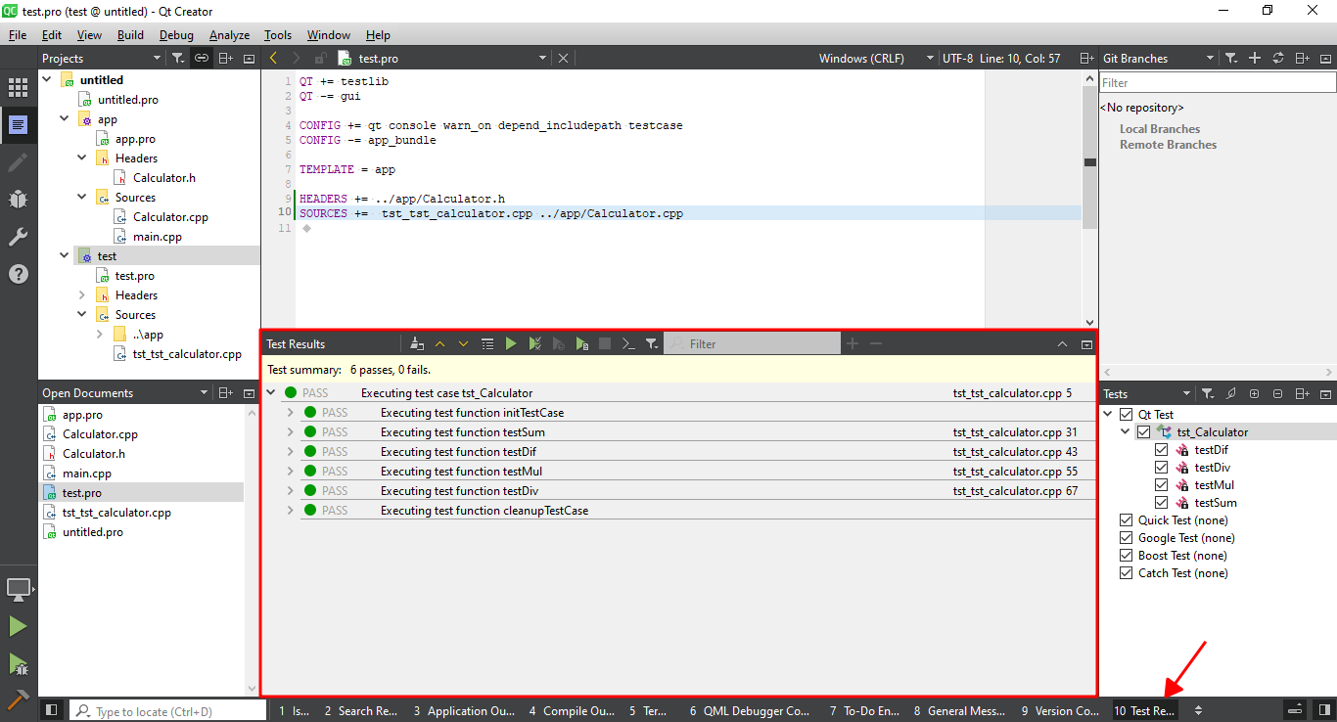The height and width of the screenshot is (722, 1337).
Task: Split the Projects panel
Action: pyautogui.click(x=225, y=59)
